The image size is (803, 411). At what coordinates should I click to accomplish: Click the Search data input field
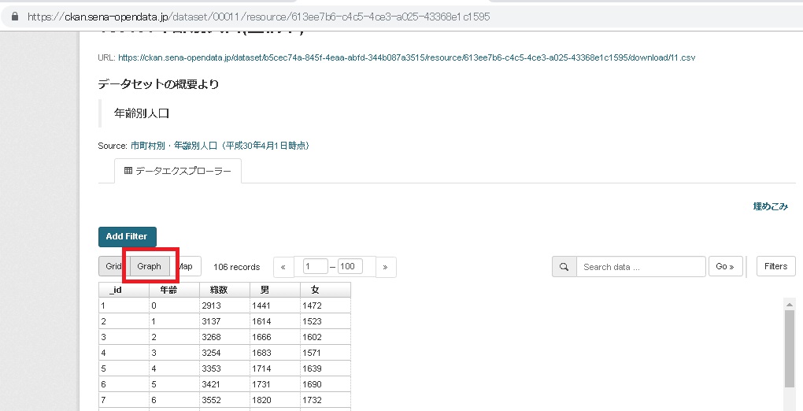(x=640, y=267)
